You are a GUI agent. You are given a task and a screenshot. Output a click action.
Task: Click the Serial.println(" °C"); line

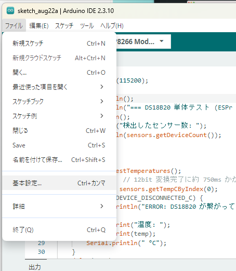click(x=126, y=243)
